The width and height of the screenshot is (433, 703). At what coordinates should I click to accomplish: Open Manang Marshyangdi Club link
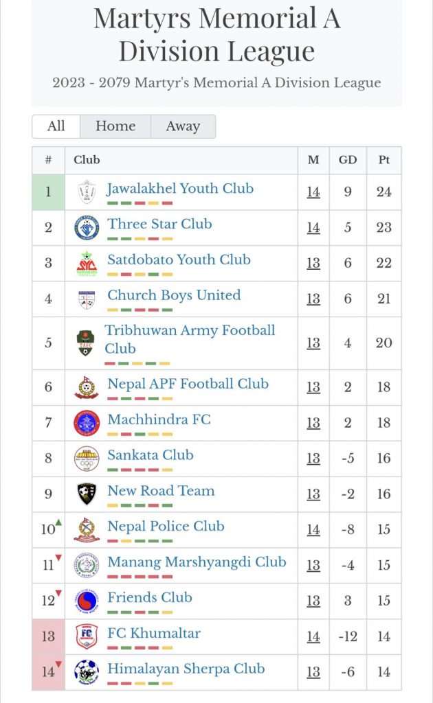(197, 562)
